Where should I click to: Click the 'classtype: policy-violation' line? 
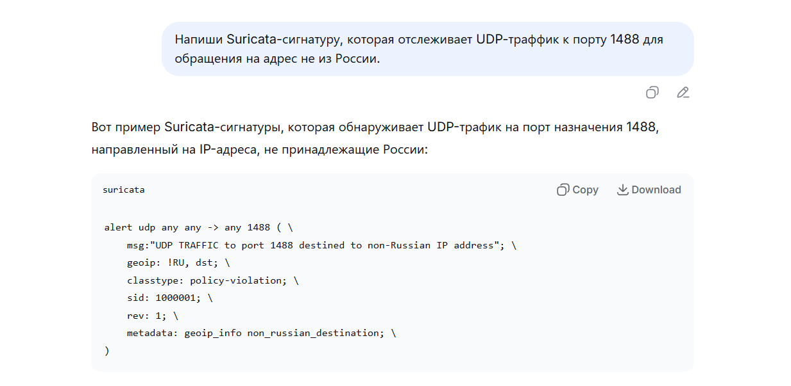pos(212,280)
